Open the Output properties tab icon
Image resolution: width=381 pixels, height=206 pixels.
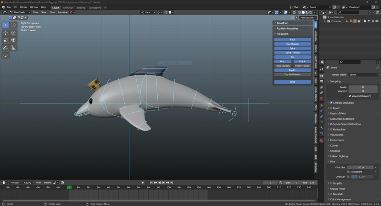321,81
